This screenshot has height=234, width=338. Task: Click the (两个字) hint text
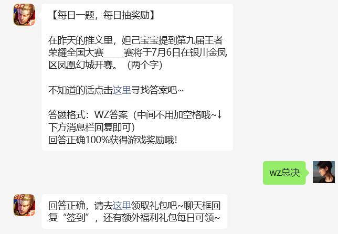(145, 65)
